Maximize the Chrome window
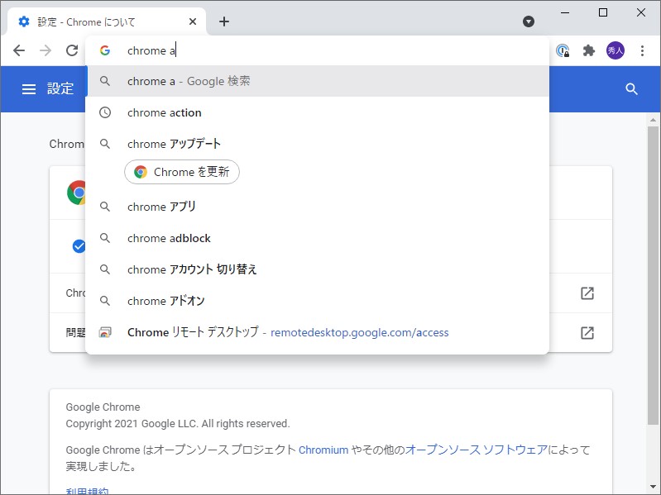 tap(603, 12)
